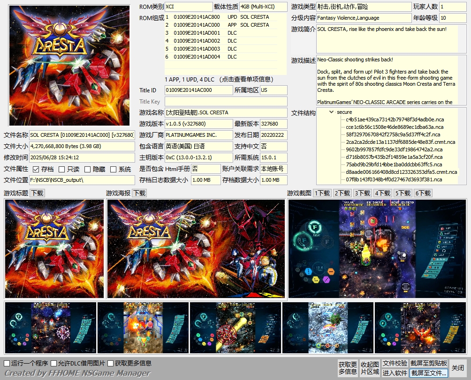Select file 07f8b143f0348b4f0d27467d3693f381.nca
Screen dimensions: 471x380
point(394,179)
